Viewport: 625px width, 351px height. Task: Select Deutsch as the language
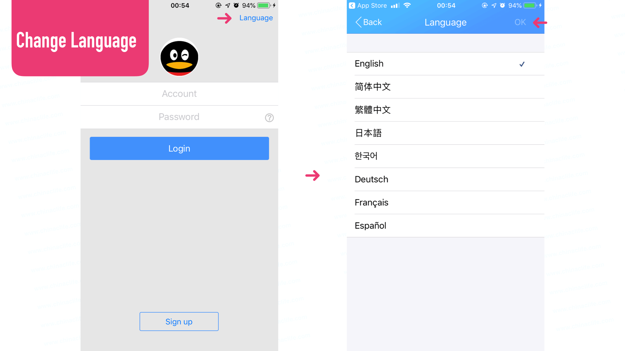coord(445,179)
